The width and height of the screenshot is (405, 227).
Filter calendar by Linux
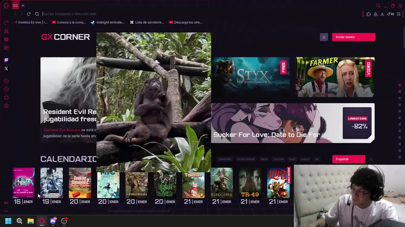(x=305, y=159)
